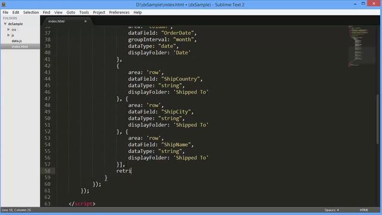Click the "date" string on line 39
382x215 pixels.
(167, 46)
